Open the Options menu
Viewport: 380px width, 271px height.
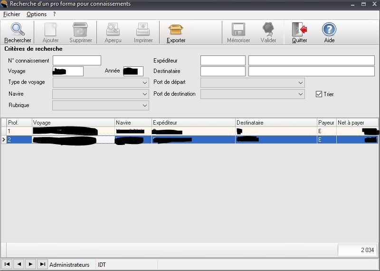[x=37, y=14]
